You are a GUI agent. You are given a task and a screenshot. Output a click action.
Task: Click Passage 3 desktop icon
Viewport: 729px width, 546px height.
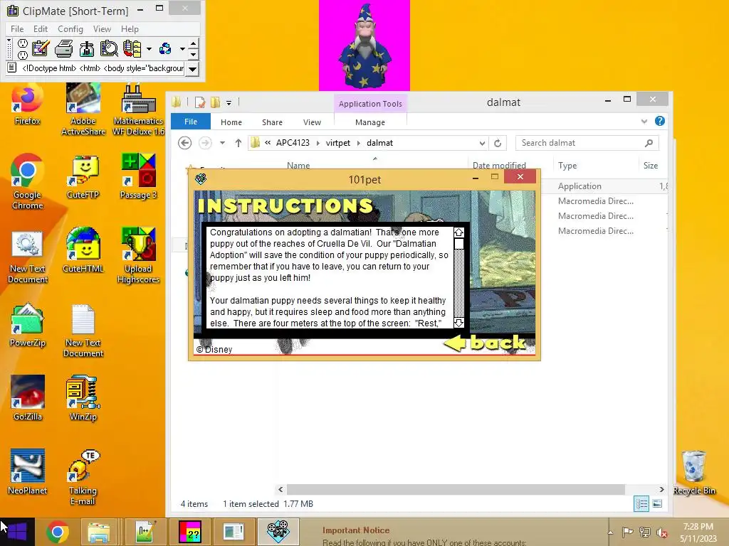139,177
